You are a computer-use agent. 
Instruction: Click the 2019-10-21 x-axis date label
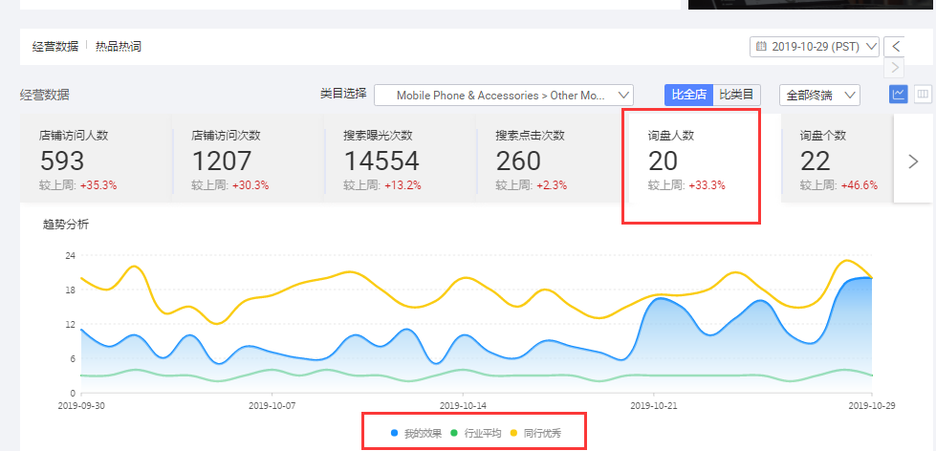[x=654, y=405]
